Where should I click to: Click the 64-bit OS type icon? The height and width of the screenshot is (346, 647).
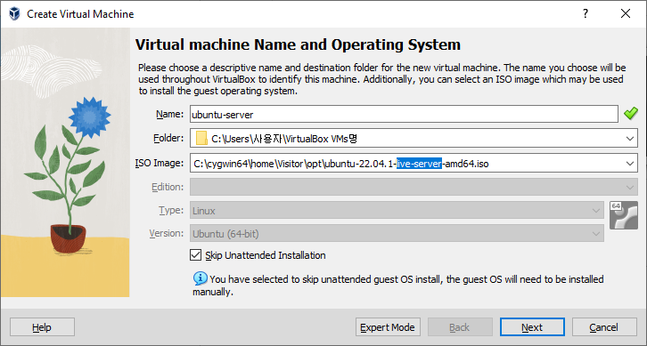tap(624, 215)
